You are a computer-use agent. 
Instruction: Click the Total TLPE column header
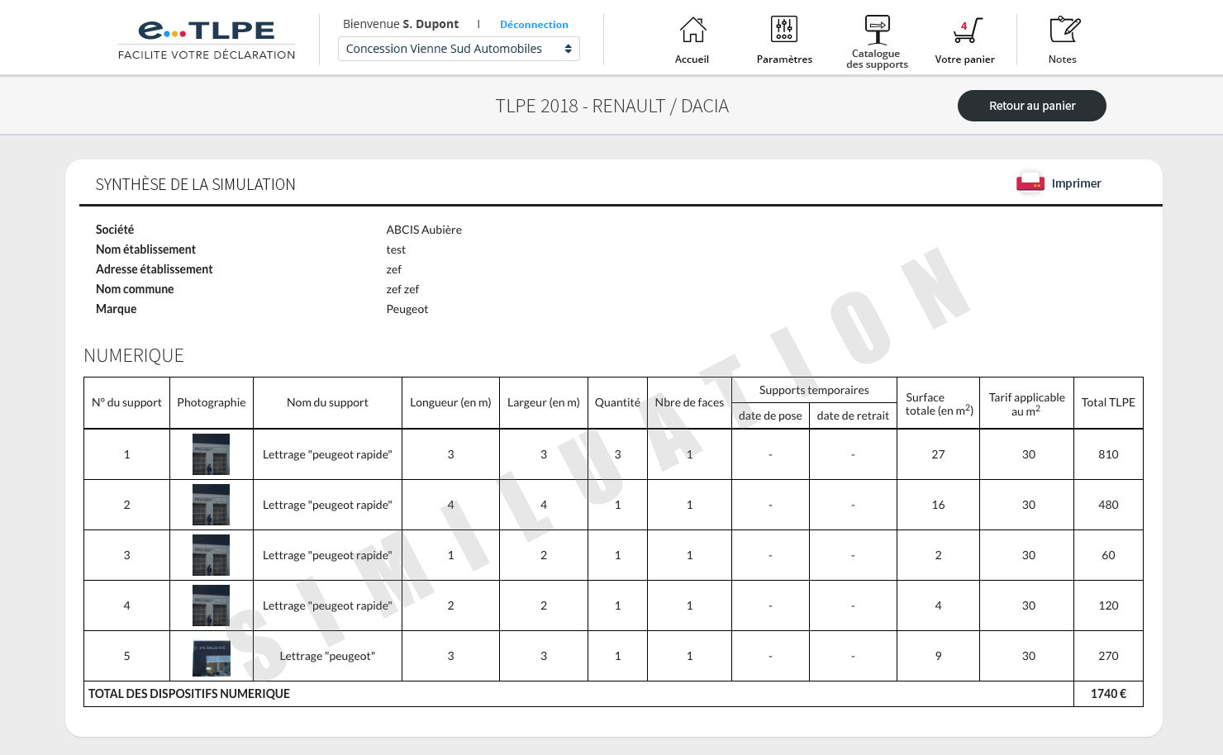(x=1107, y=402)
